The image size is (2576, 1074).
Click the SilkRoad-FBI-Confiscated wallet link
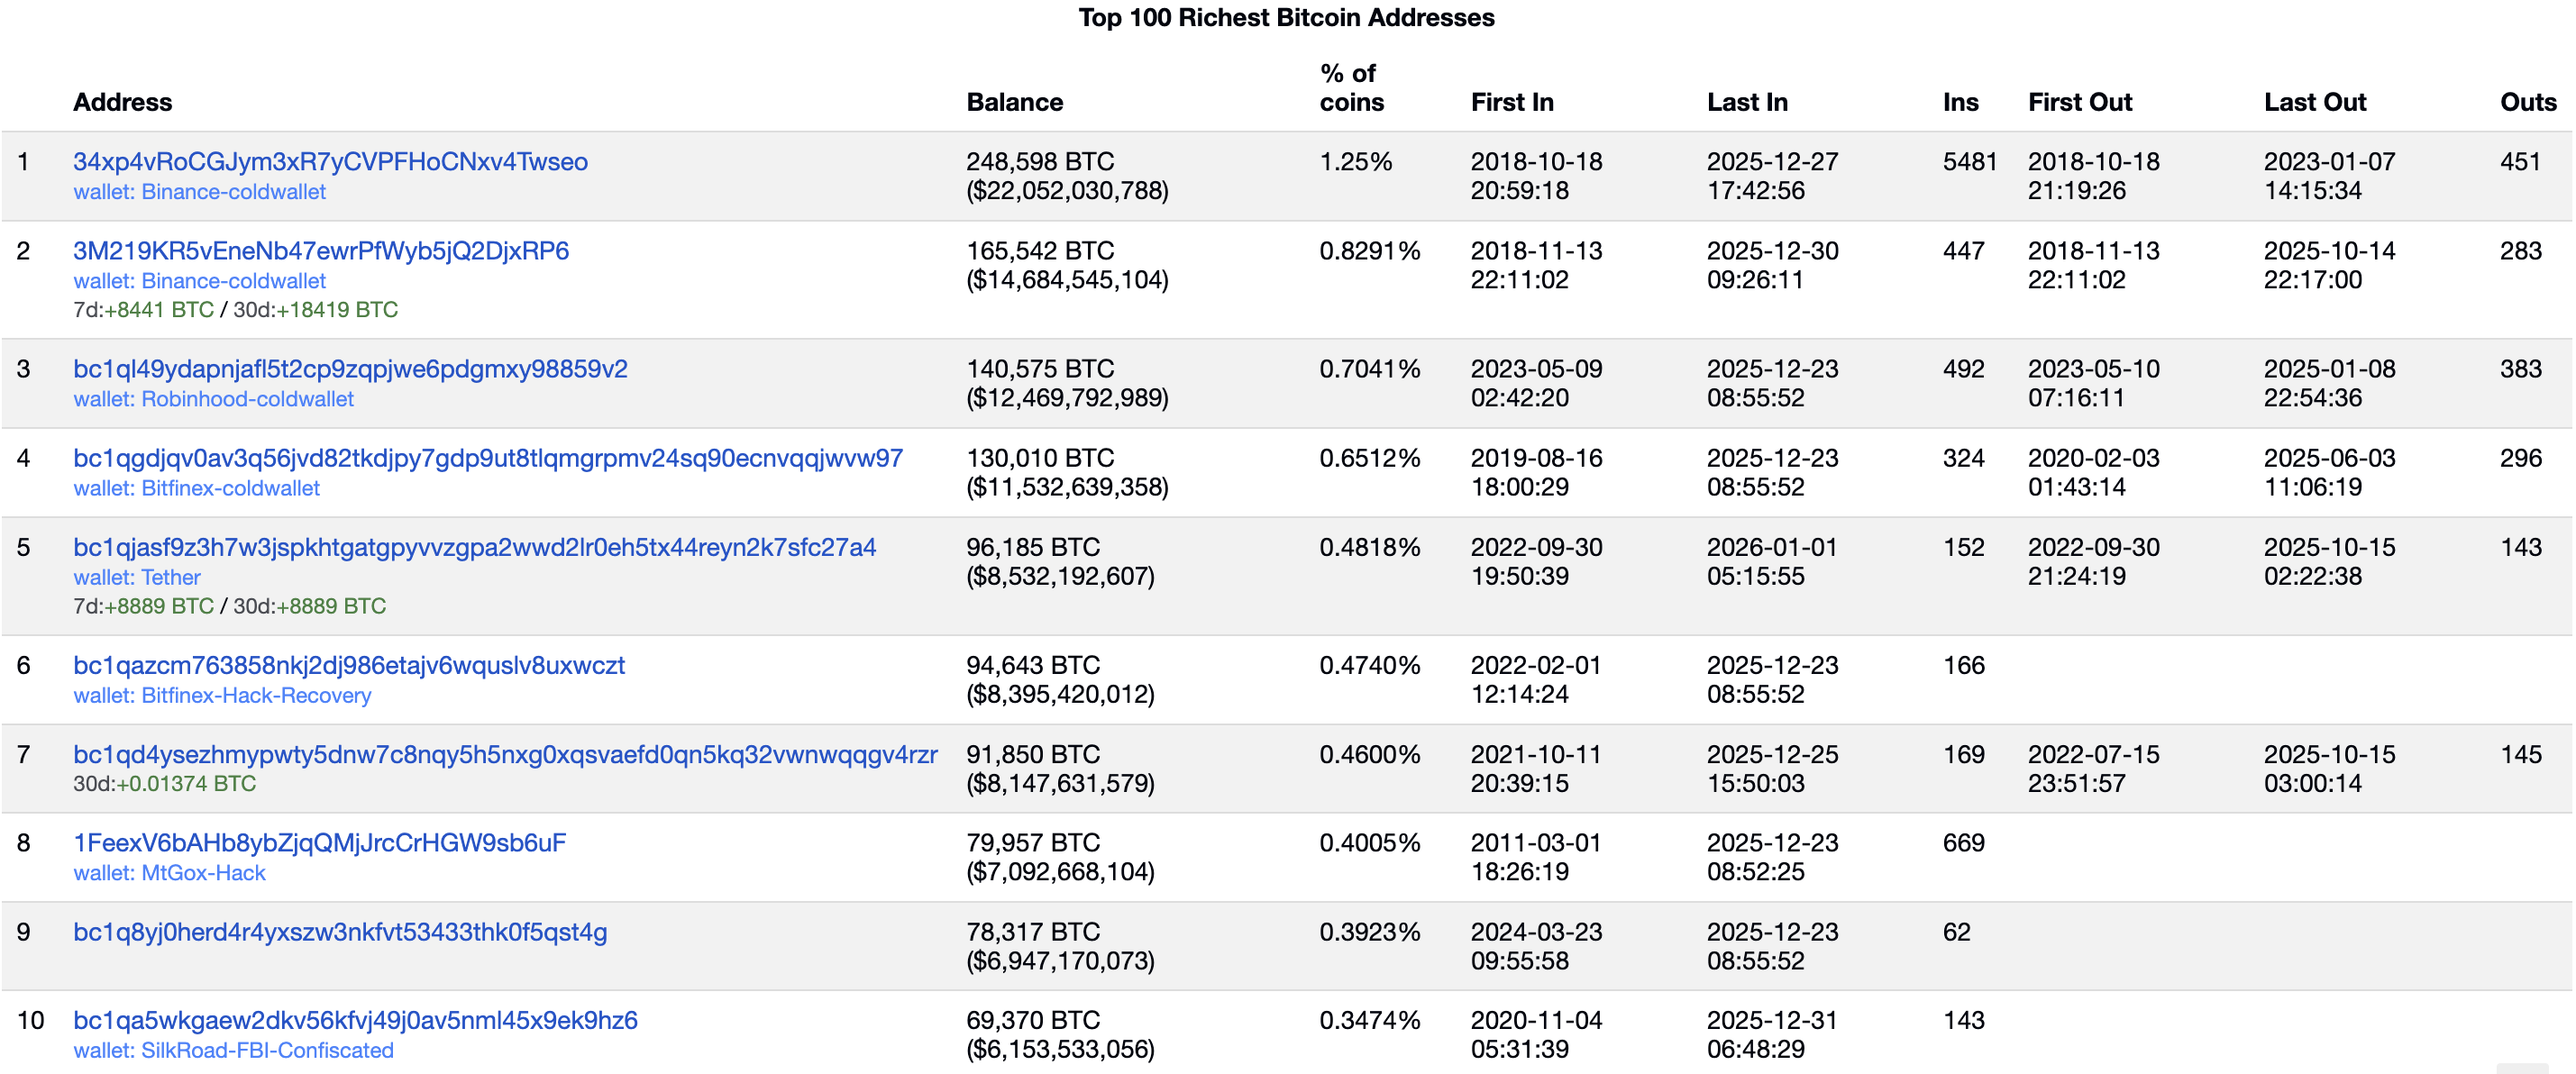click(x=233, y=1050)
